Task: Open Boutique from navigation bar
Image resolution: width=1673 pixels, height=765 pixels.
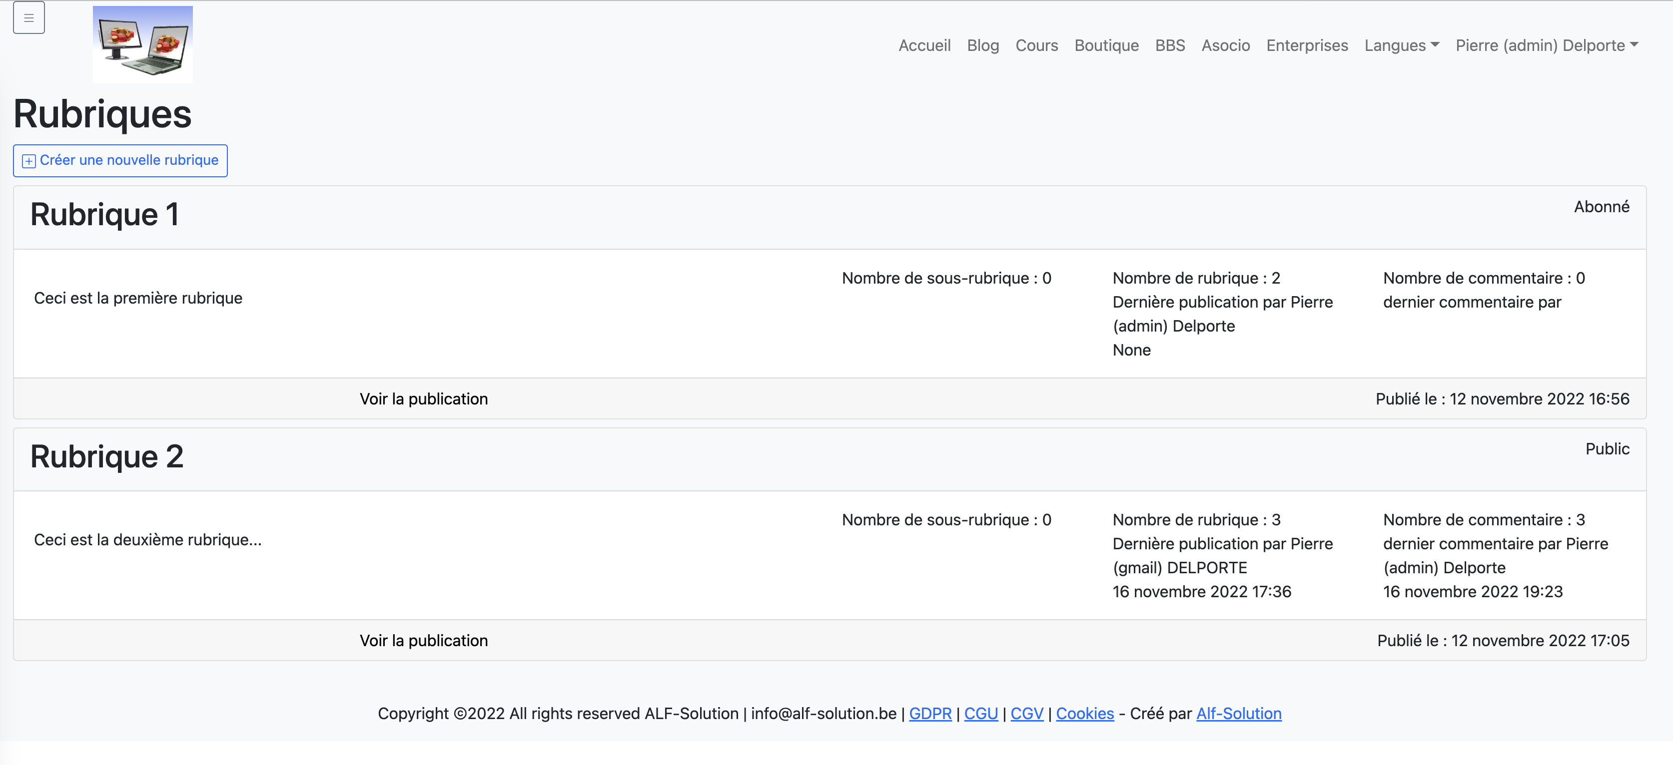Action: 1106,45
